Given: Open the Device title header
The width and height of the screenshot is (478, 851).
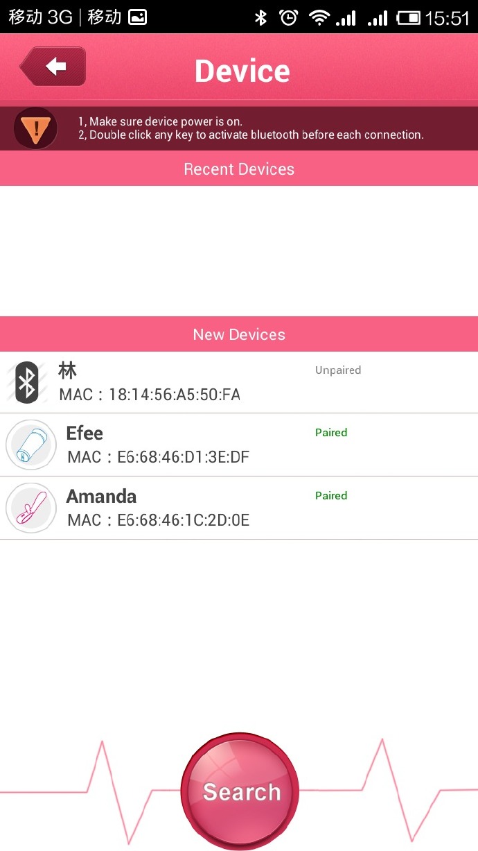Looking at the screenshot, I should [242, 70].
